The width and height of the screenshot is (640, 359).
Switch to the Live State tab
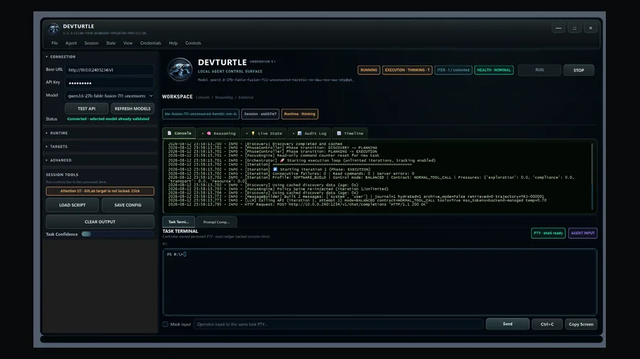tap(264, 133)
